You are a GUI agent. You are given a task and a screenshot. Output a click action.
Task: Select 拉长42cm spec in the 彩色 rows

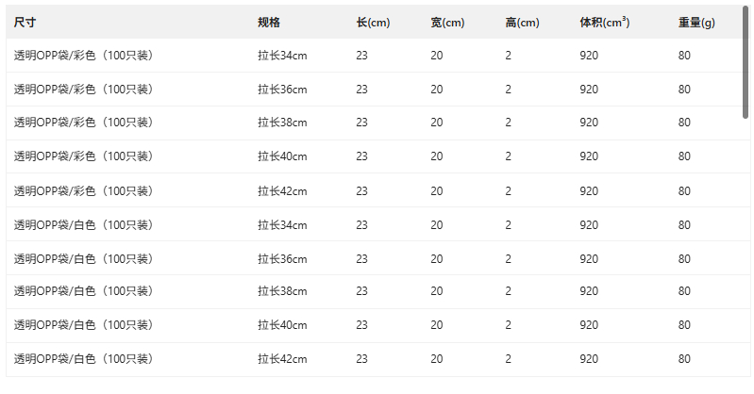(282, 190)
